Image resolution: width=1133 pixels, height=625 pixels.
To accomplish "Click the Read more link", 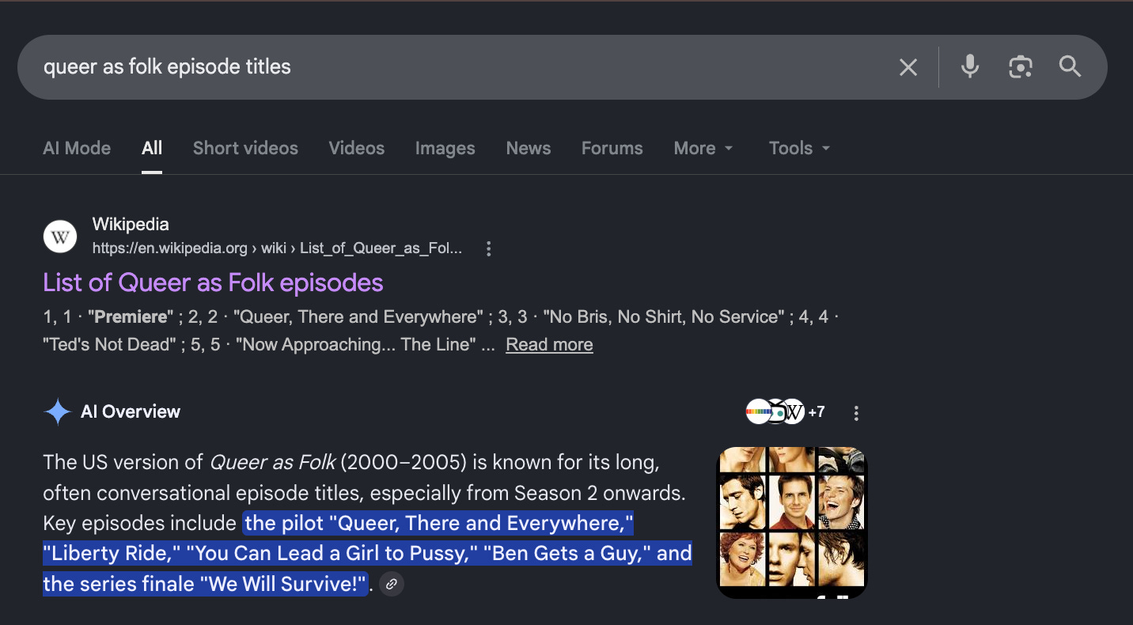I will tap(549, 345).
